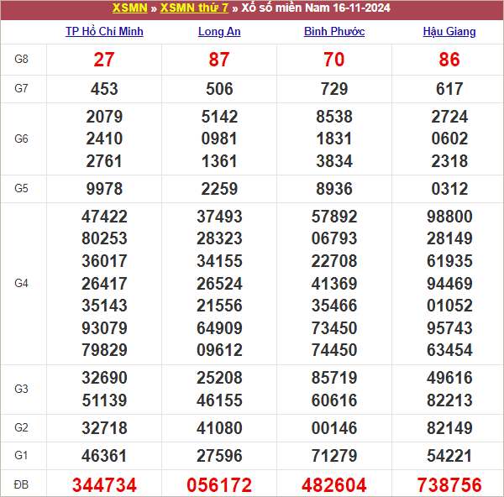Select the special prize 482604
Image resolution: width=504 pixels, height=497 pixels.
[x=334, y=485]
